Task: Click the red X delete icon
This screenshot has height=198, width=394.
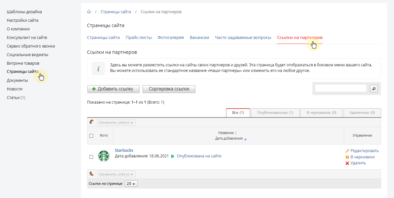Action: click(x=347, y=163)
